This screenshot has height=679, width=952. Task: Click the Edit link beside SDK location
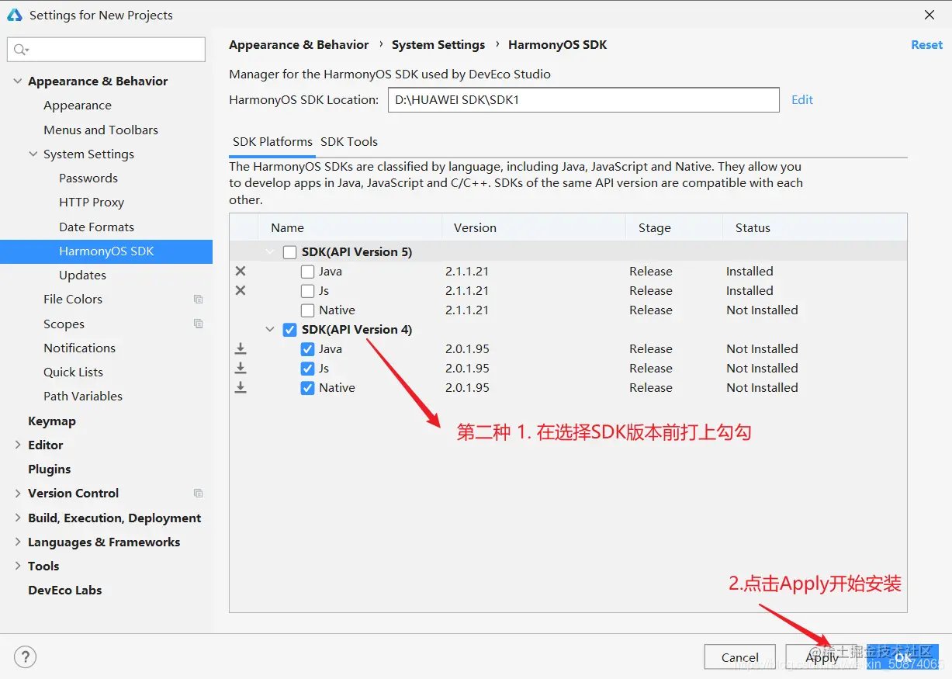pos(802,99)
